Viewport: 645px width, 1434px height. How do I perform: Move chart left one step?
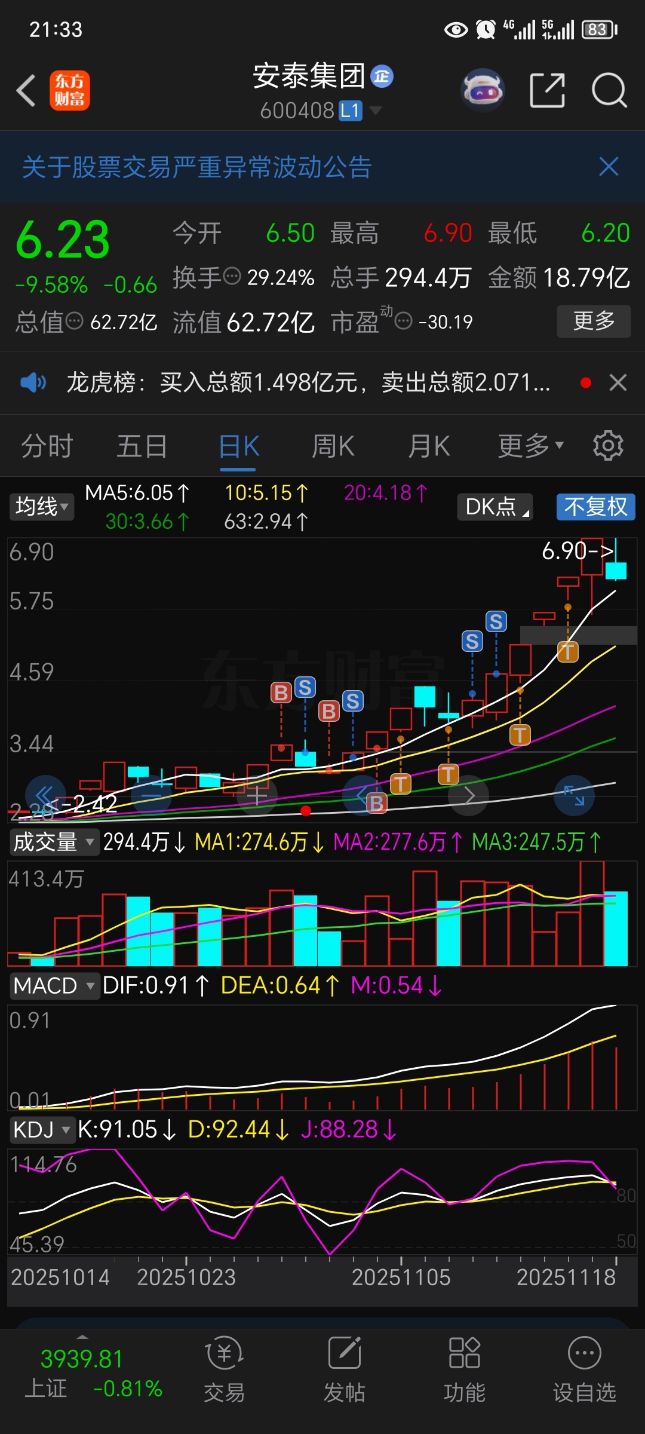click(363, 795)
